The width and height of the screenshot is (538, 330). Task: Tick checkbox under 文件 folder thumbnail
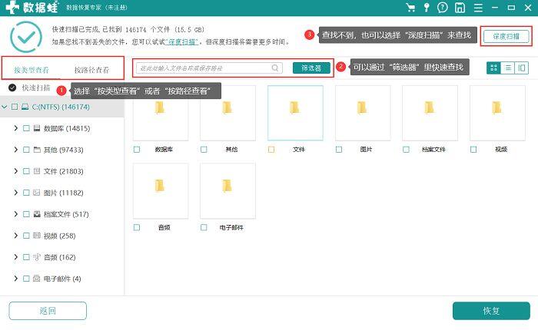coord(271,150)
